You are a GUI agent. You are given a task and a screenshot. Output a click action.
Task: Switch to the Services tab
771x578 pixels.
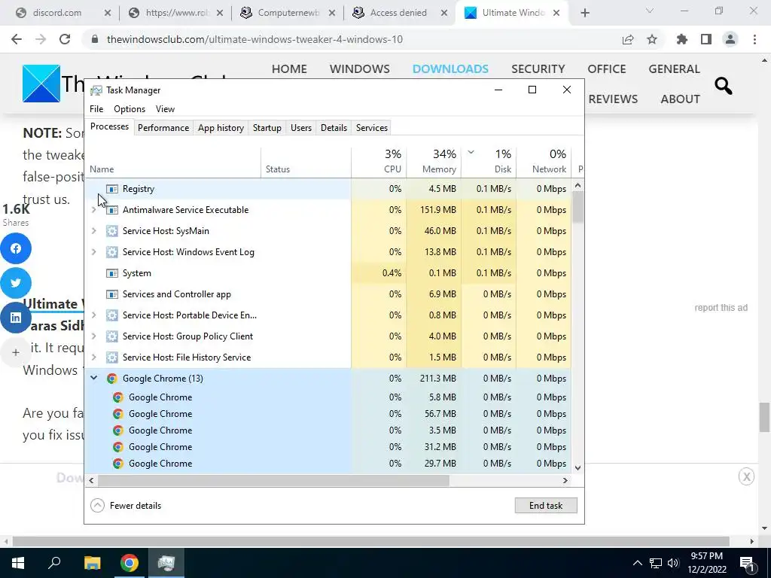tap(372, 128)
